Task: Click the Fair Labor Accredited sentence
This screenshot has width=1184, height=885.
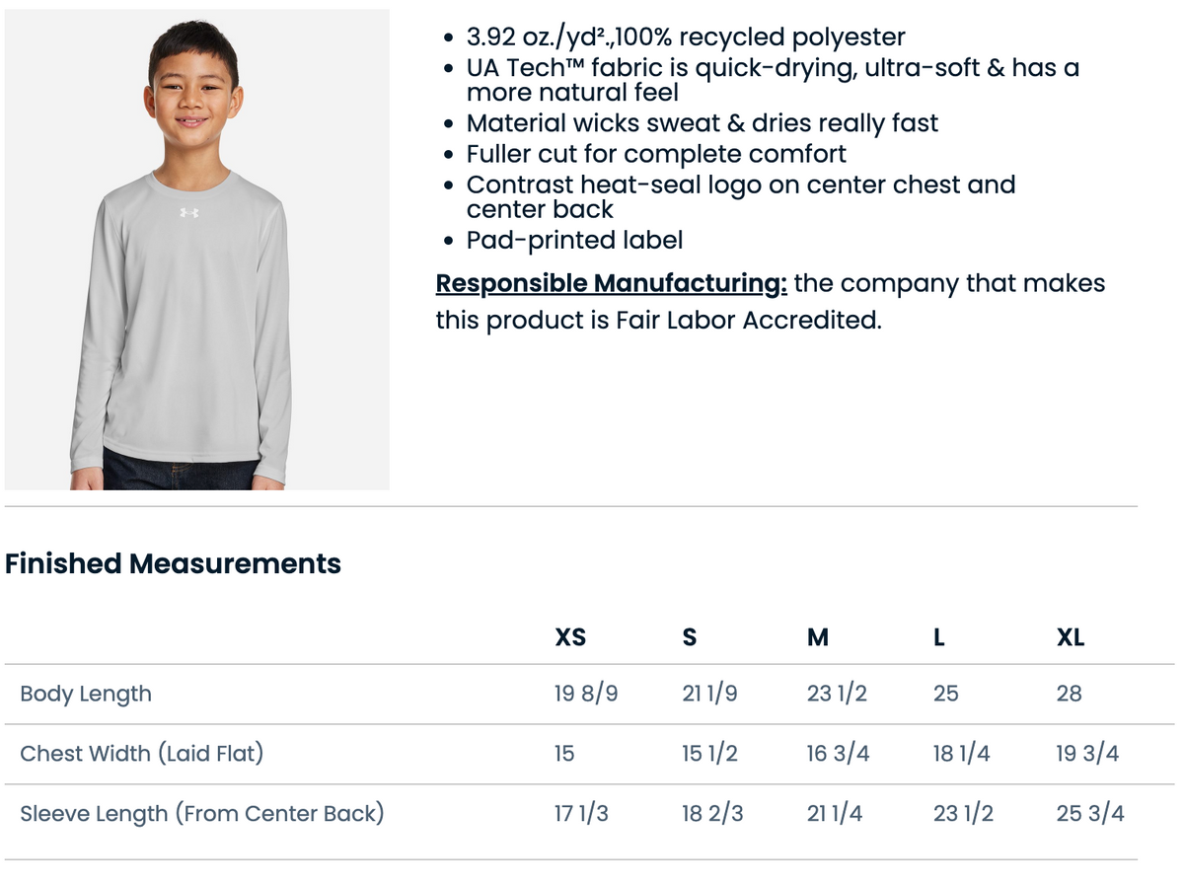Action: coord(772,302)
